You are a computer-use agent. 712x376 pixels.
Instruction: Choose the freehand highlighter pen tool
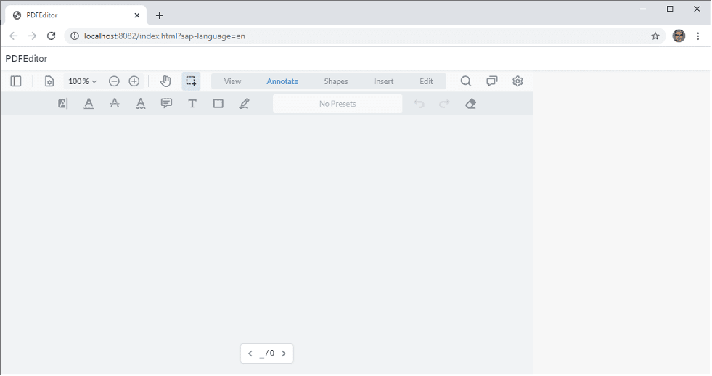click(x=244, y=104)
